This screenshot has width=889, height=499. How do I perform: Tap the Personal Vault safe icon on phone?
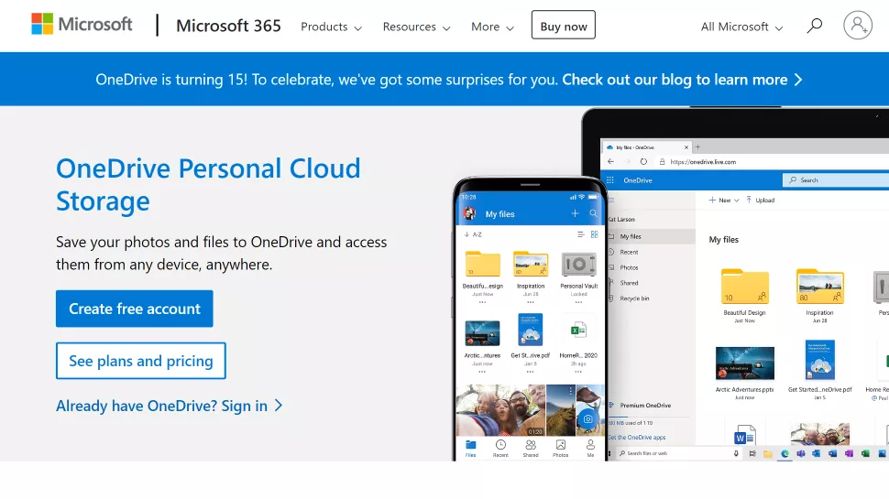pos(578,265)
